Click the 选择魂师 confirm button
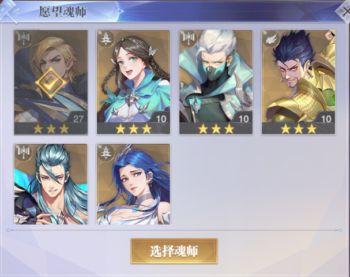The height and width of the screenshot is (277, 350). click(174, 251)
